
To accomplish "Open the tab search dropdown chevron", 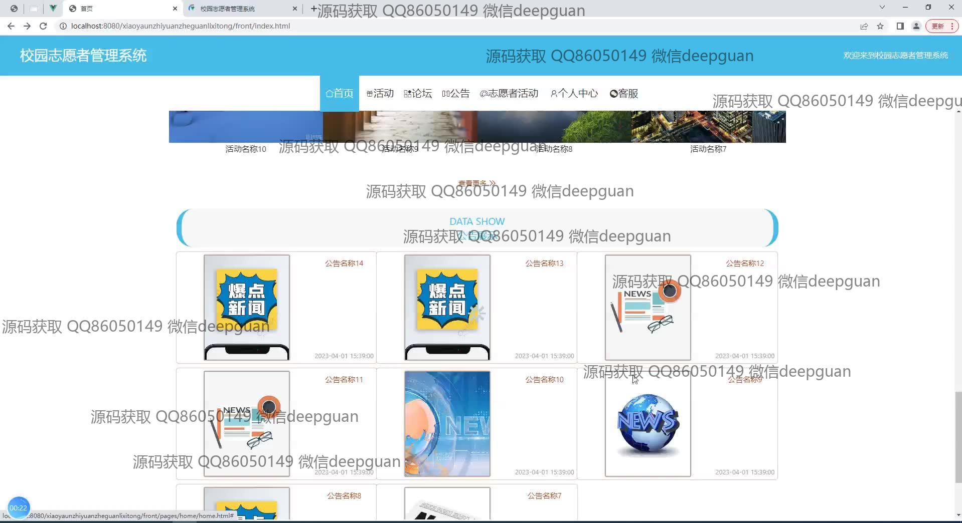I will click(x=882, y=8).
